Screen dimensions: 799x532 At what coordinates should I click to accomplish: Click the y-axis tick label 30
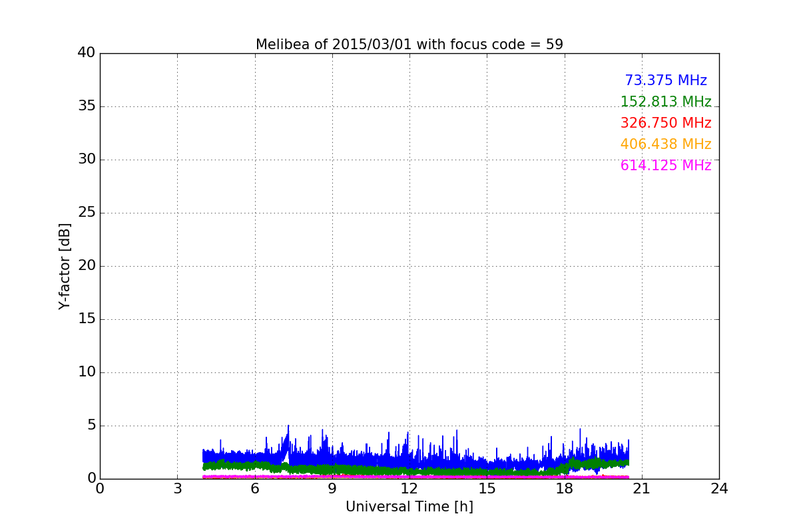(87, 160)
